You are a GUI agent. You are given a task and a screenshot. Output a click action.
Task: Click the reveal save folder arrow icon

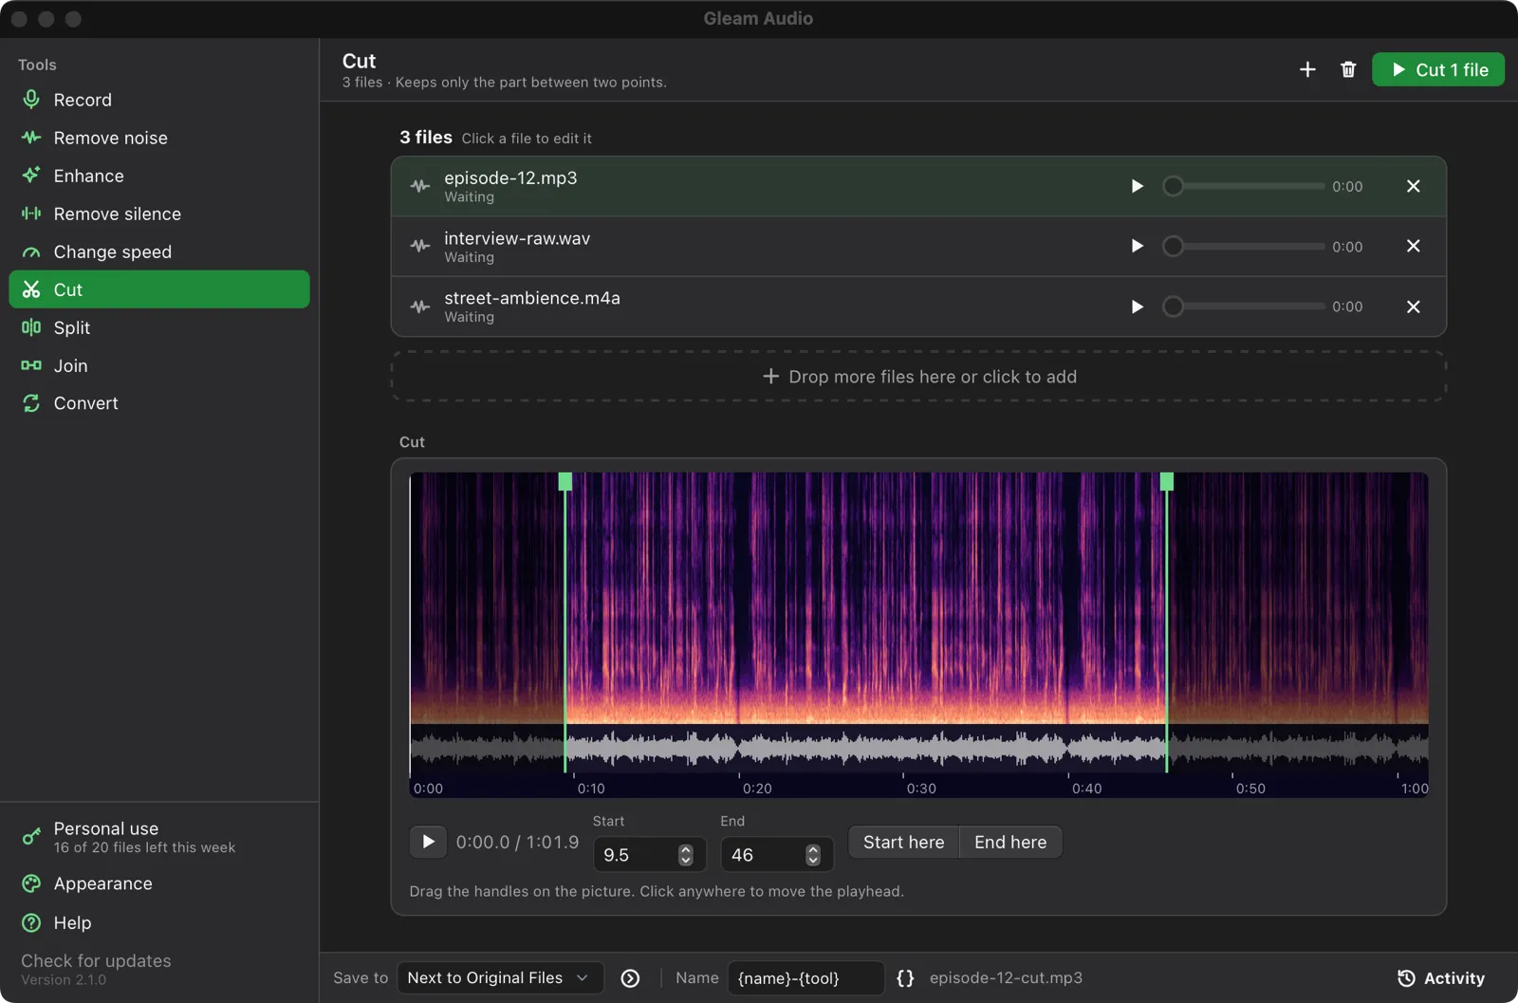(630, 978)
